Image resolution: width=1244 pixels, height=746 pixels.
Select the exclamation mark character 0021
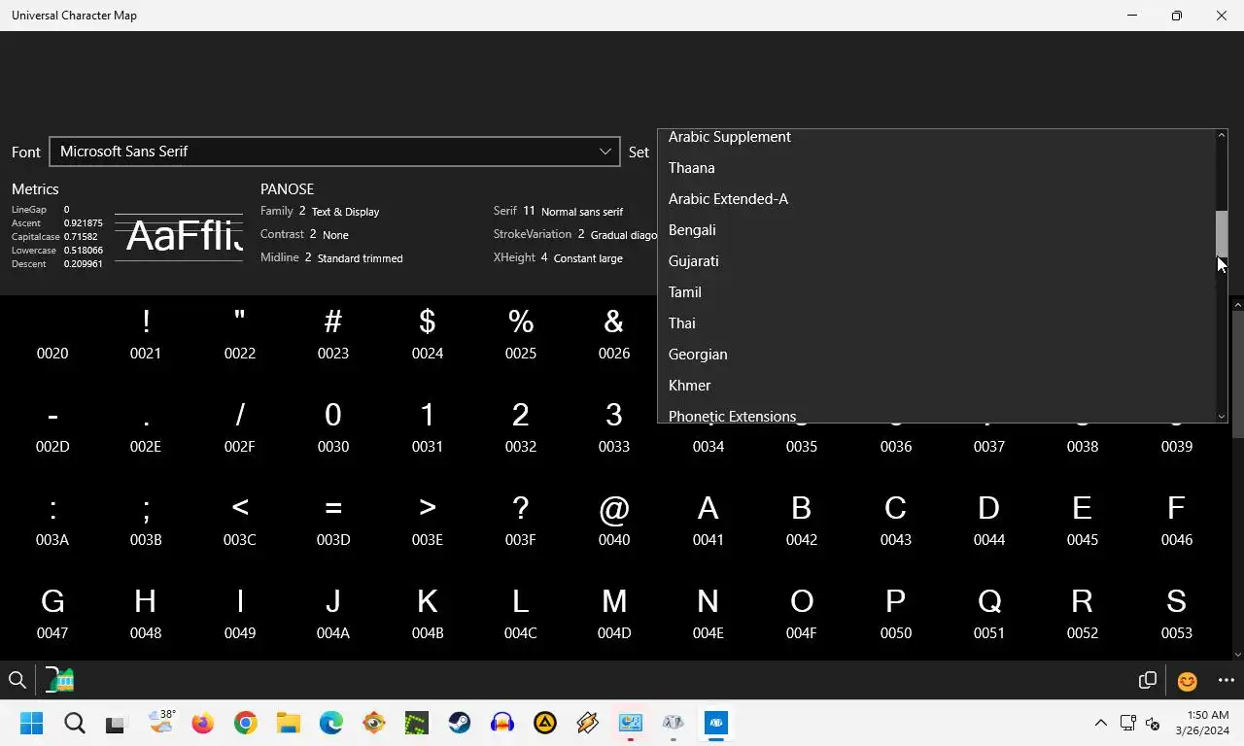coord(146,333)
